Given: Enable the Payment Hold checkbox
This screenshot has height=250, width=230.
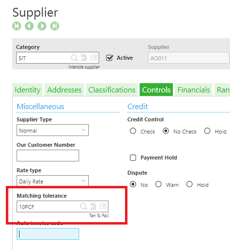Looking at the screenshot, I should coord(133,158).
